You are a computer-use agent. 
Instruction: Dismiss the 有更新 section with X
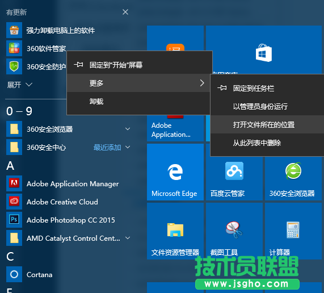(125, 12)
